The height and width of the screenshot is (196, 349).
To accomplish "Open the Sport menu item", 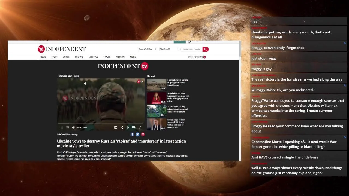I will 54,57.
